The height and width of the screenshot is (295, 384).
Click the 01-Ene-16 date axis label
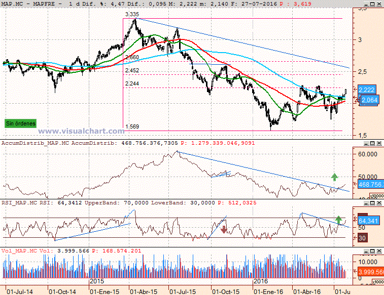[x=268, y=291]
